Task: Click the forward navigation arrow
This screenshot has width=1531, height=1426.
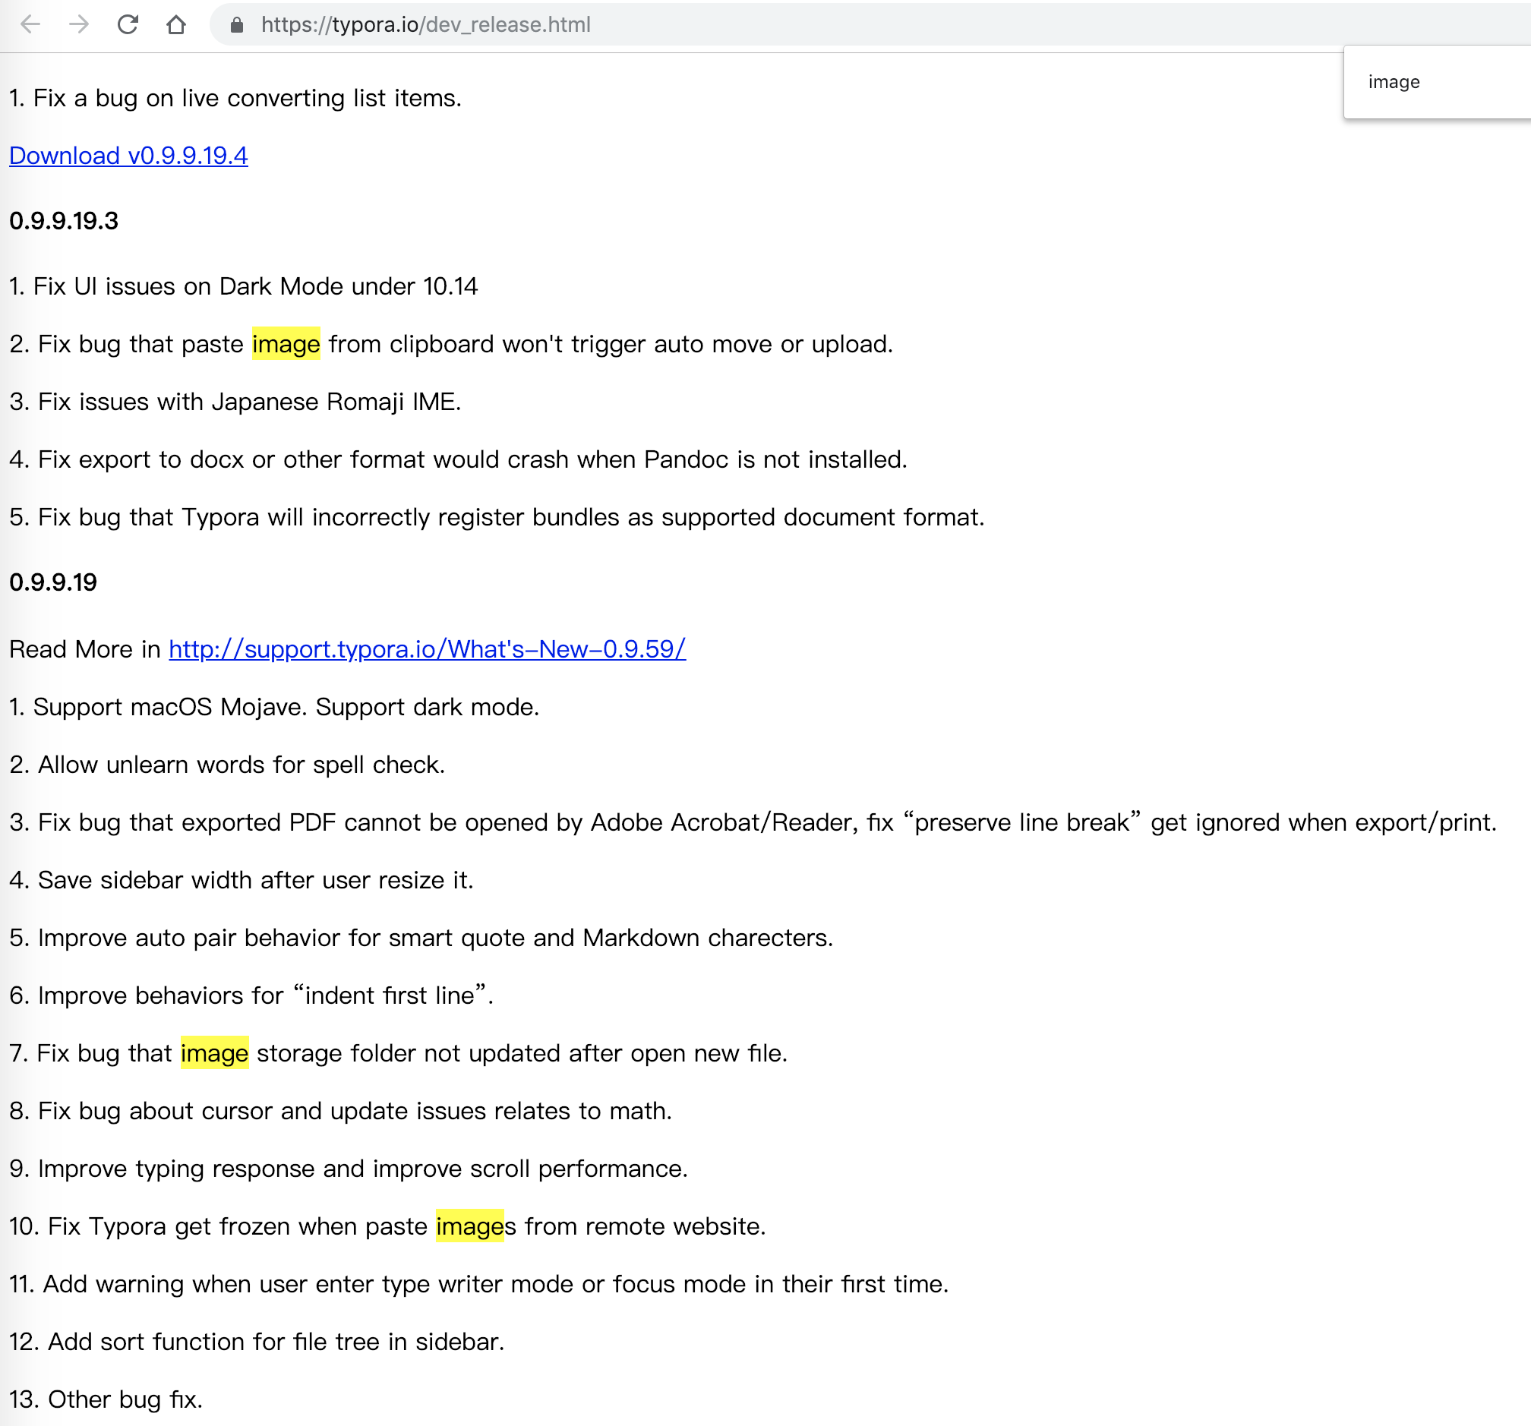Action: [79, 24]
